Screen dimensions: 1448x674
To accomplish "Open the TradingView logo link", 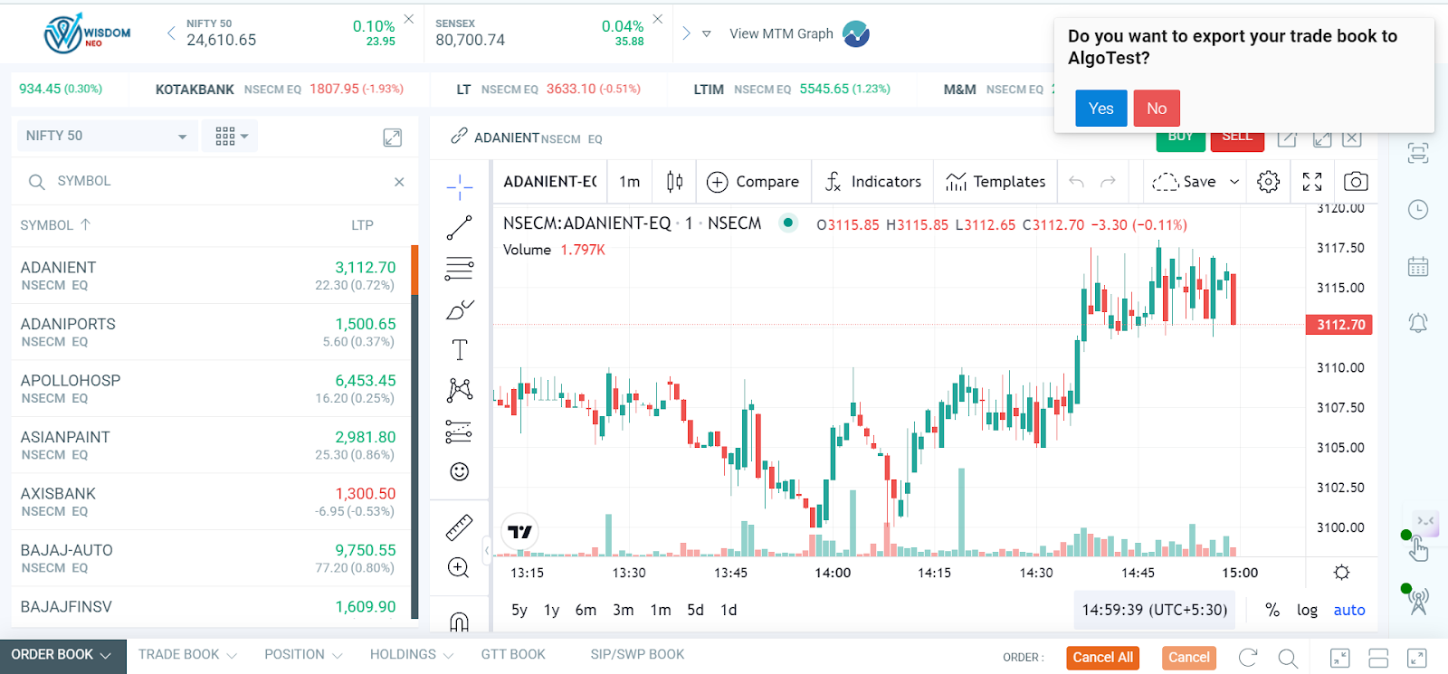I will pyautogui.click(x=519, y=532).
